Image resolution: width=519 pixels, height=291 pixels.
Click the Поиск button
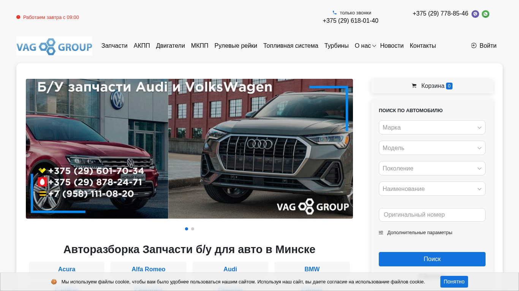point(432,259)
